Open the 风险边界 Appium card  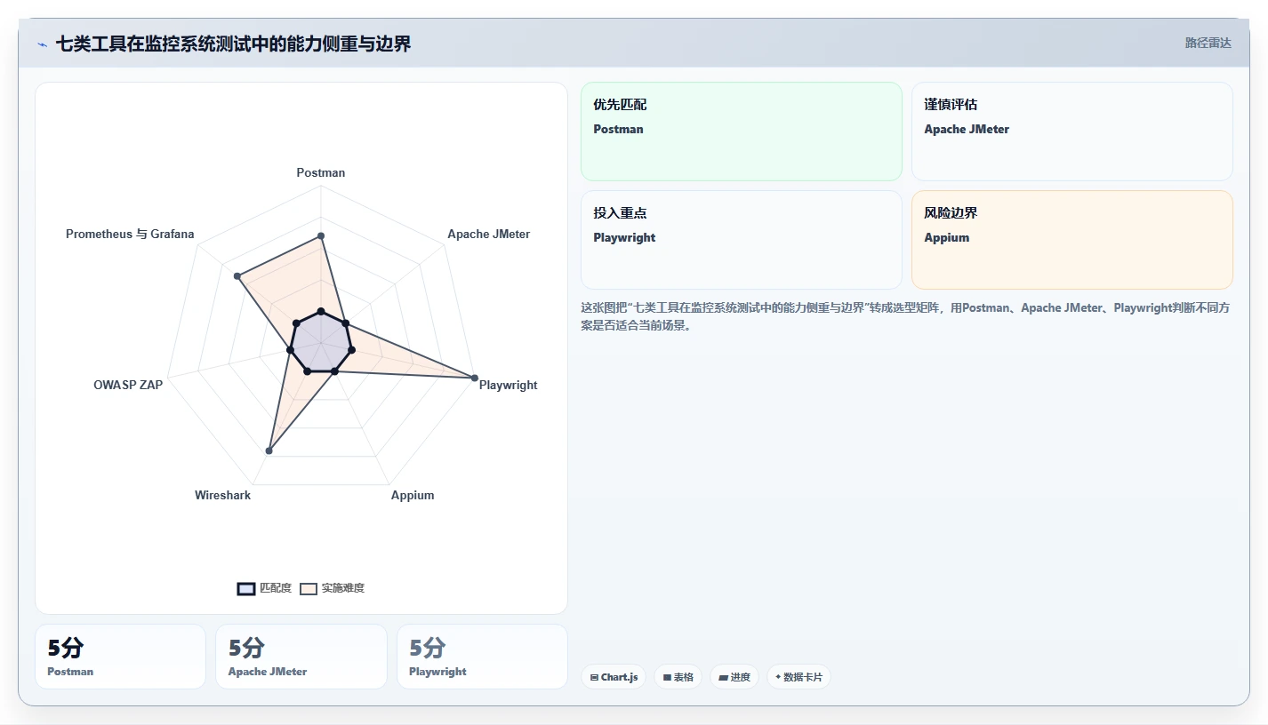point(1072,240)
